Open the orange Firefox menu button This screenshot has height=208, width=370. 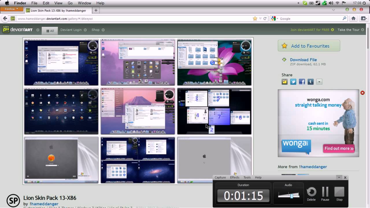[12, 9]
